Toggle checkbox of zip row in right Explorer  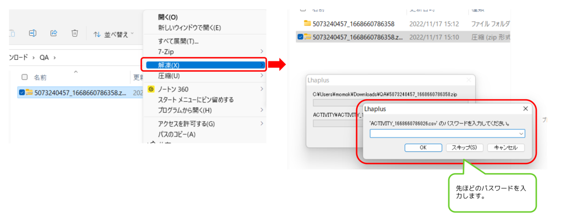pyautogui.click(x=300, y=37)
